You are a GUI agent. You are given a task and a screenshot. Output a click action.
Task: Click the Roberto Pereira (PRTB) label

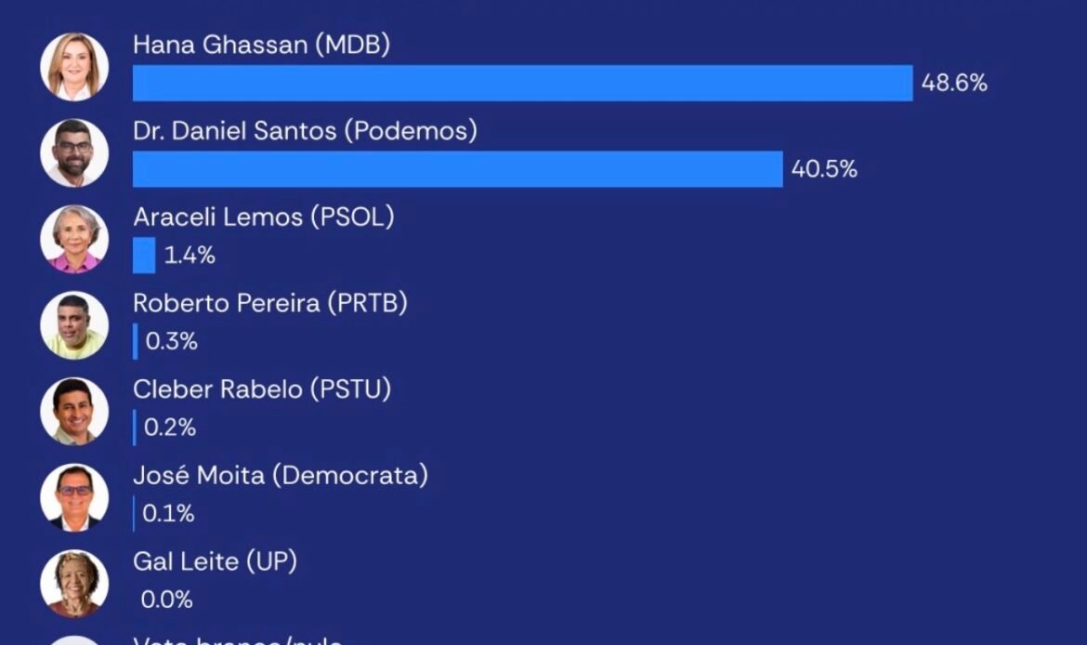pos(270,303)
